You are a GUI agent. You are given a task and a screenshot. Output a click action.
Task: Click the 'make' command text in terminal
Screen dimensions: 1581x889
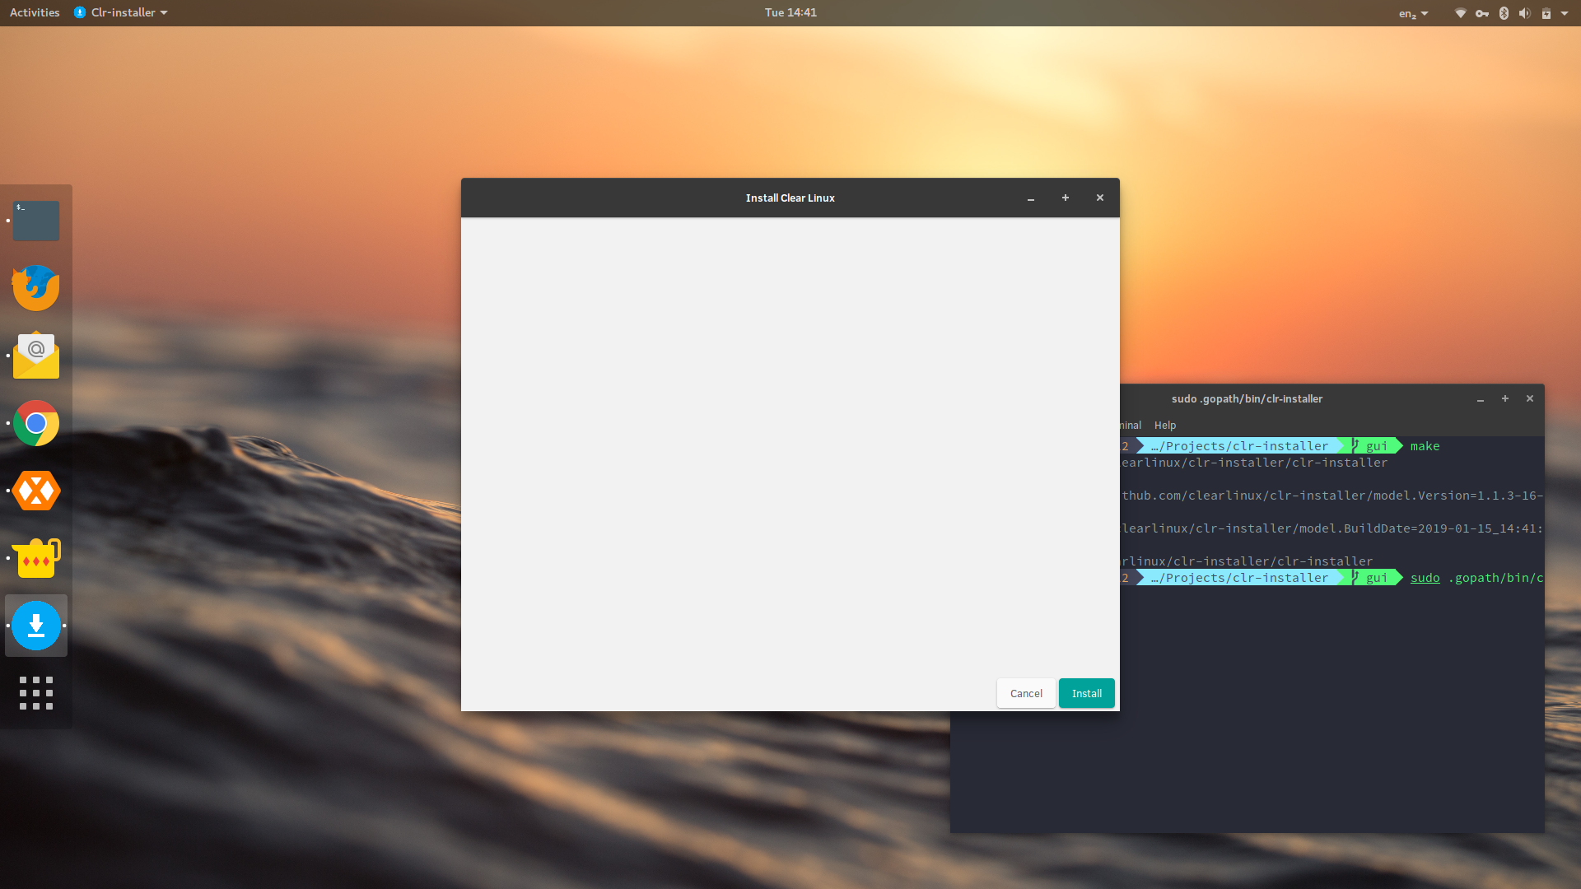pyautogui.click(x=1425, y=446)
